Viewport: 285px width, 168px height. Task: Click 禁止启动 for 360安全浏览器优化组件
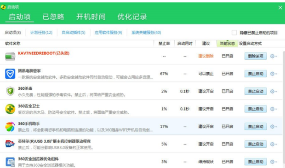pyautogui.click(x=256, y=162)
